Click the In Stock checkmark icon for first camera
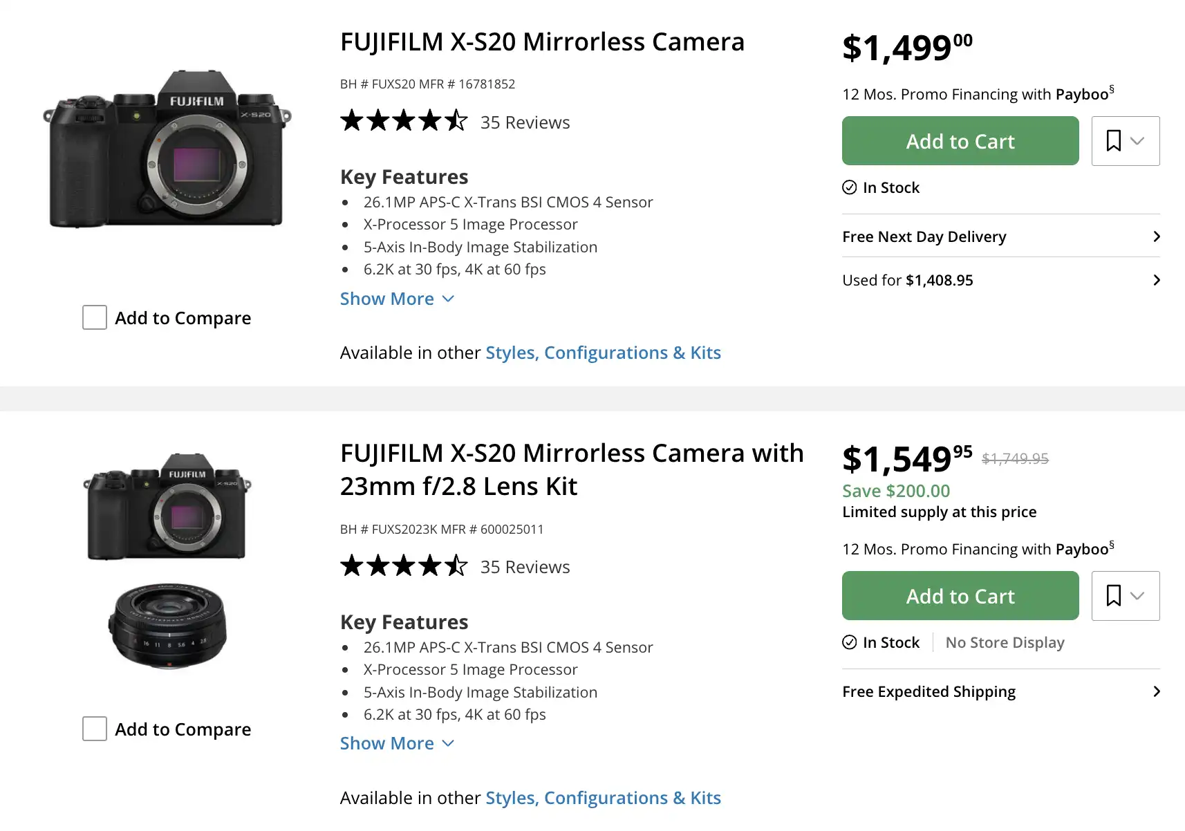 point(850,187)
